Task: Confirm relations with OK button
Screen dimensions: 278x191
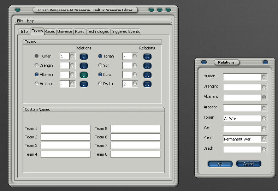Action: pos(220,164)
